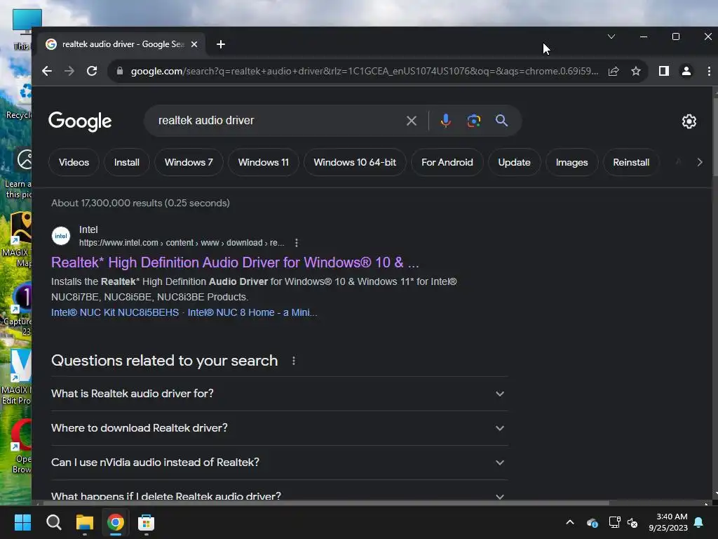Share this page icon in address bar

[x=614, y=71]
